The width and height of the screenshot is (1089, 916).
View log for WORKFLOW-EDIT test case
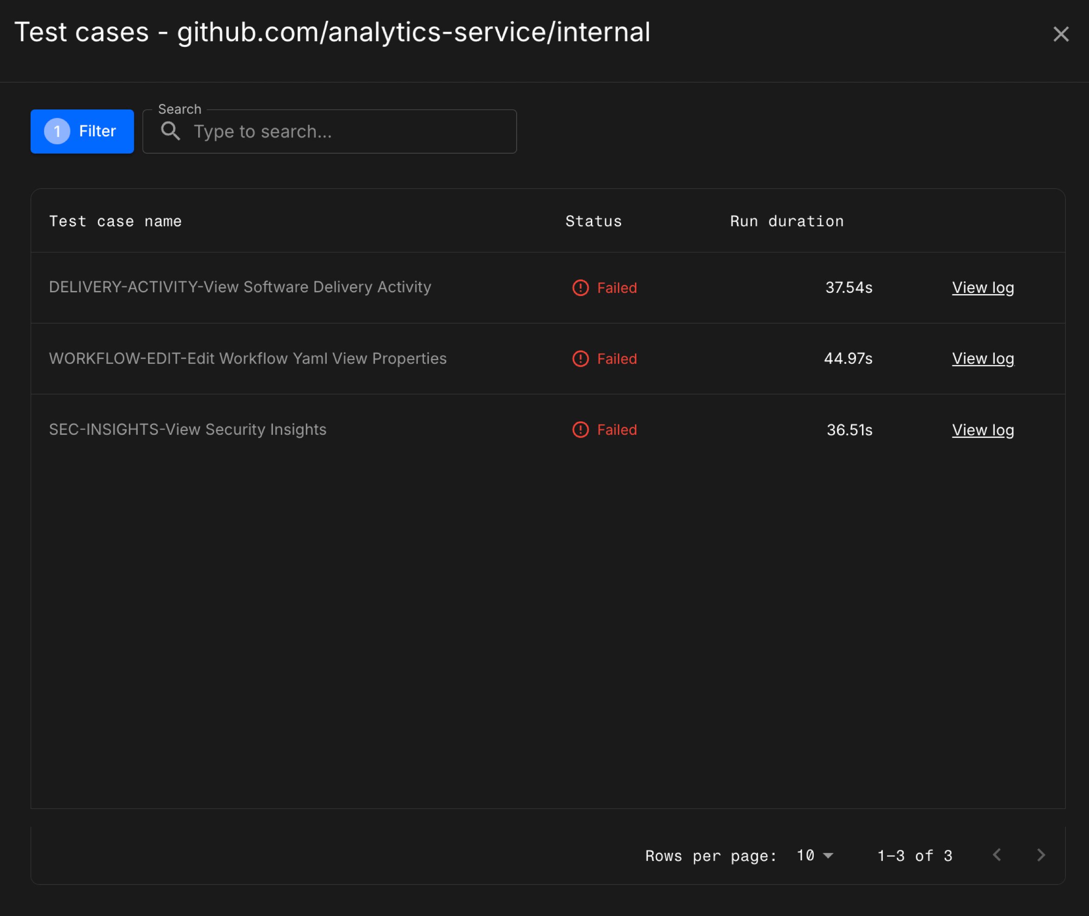tap(983, 358)
